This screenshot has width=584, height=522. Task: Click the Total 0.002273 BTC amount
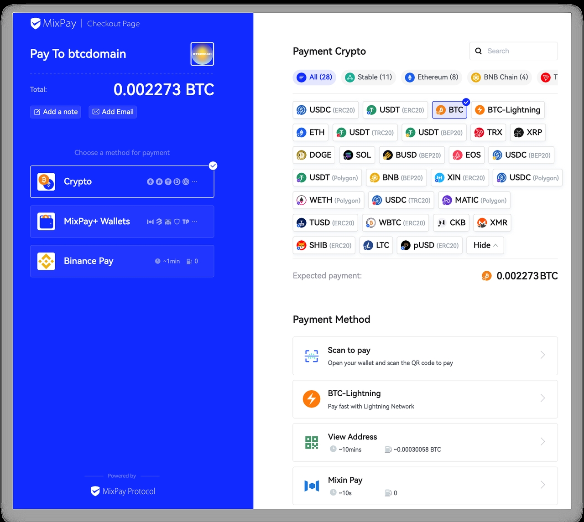[x=164, y=90]
